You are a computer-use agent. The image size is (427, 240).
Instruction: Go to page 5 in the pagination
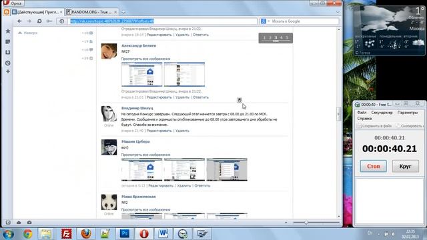[287, 37]
